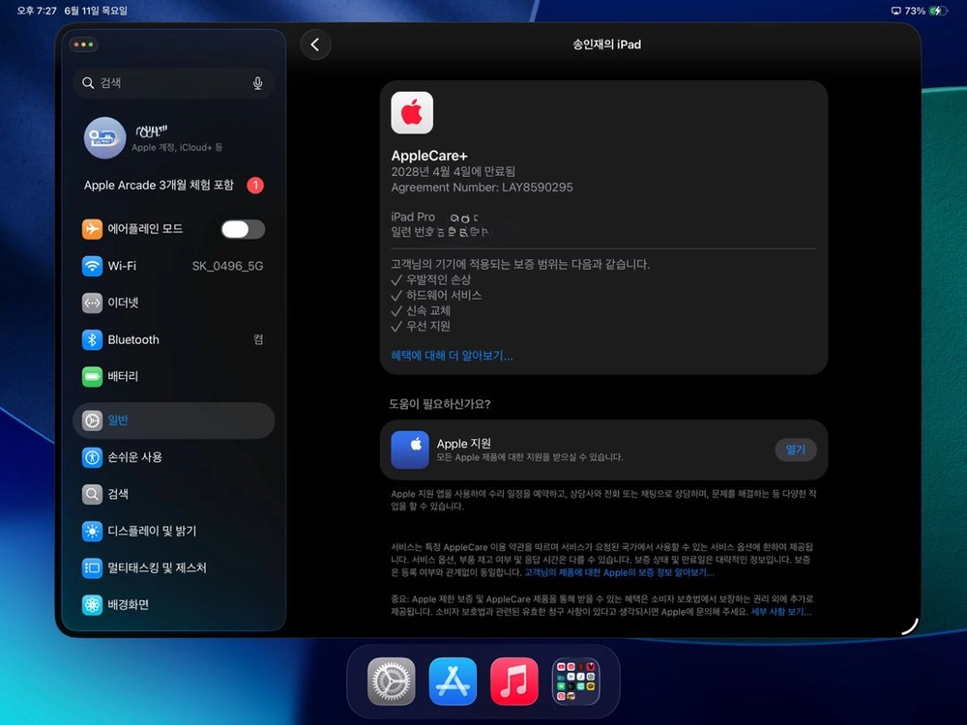
Task: Tap the magnifier icon in search field
Action: [88, 82]
